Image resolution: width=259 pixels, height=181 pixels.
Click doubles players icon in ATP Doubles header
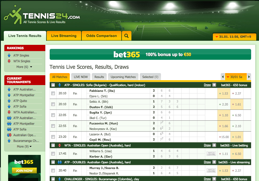(x=60, y=162)
